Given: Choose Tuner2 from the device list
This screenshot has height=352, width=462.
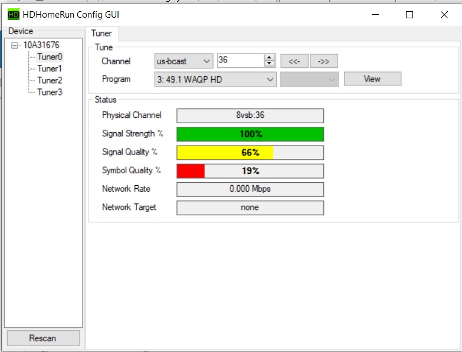Looking at the screenshot, I should click(x=50, y=80).
